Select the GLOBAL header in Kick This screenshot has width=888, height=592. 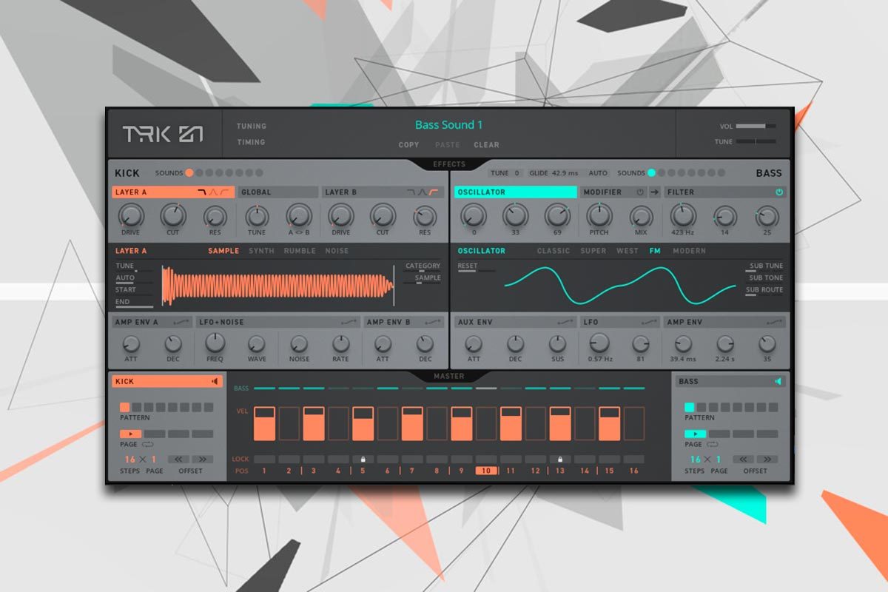[278, 192]
